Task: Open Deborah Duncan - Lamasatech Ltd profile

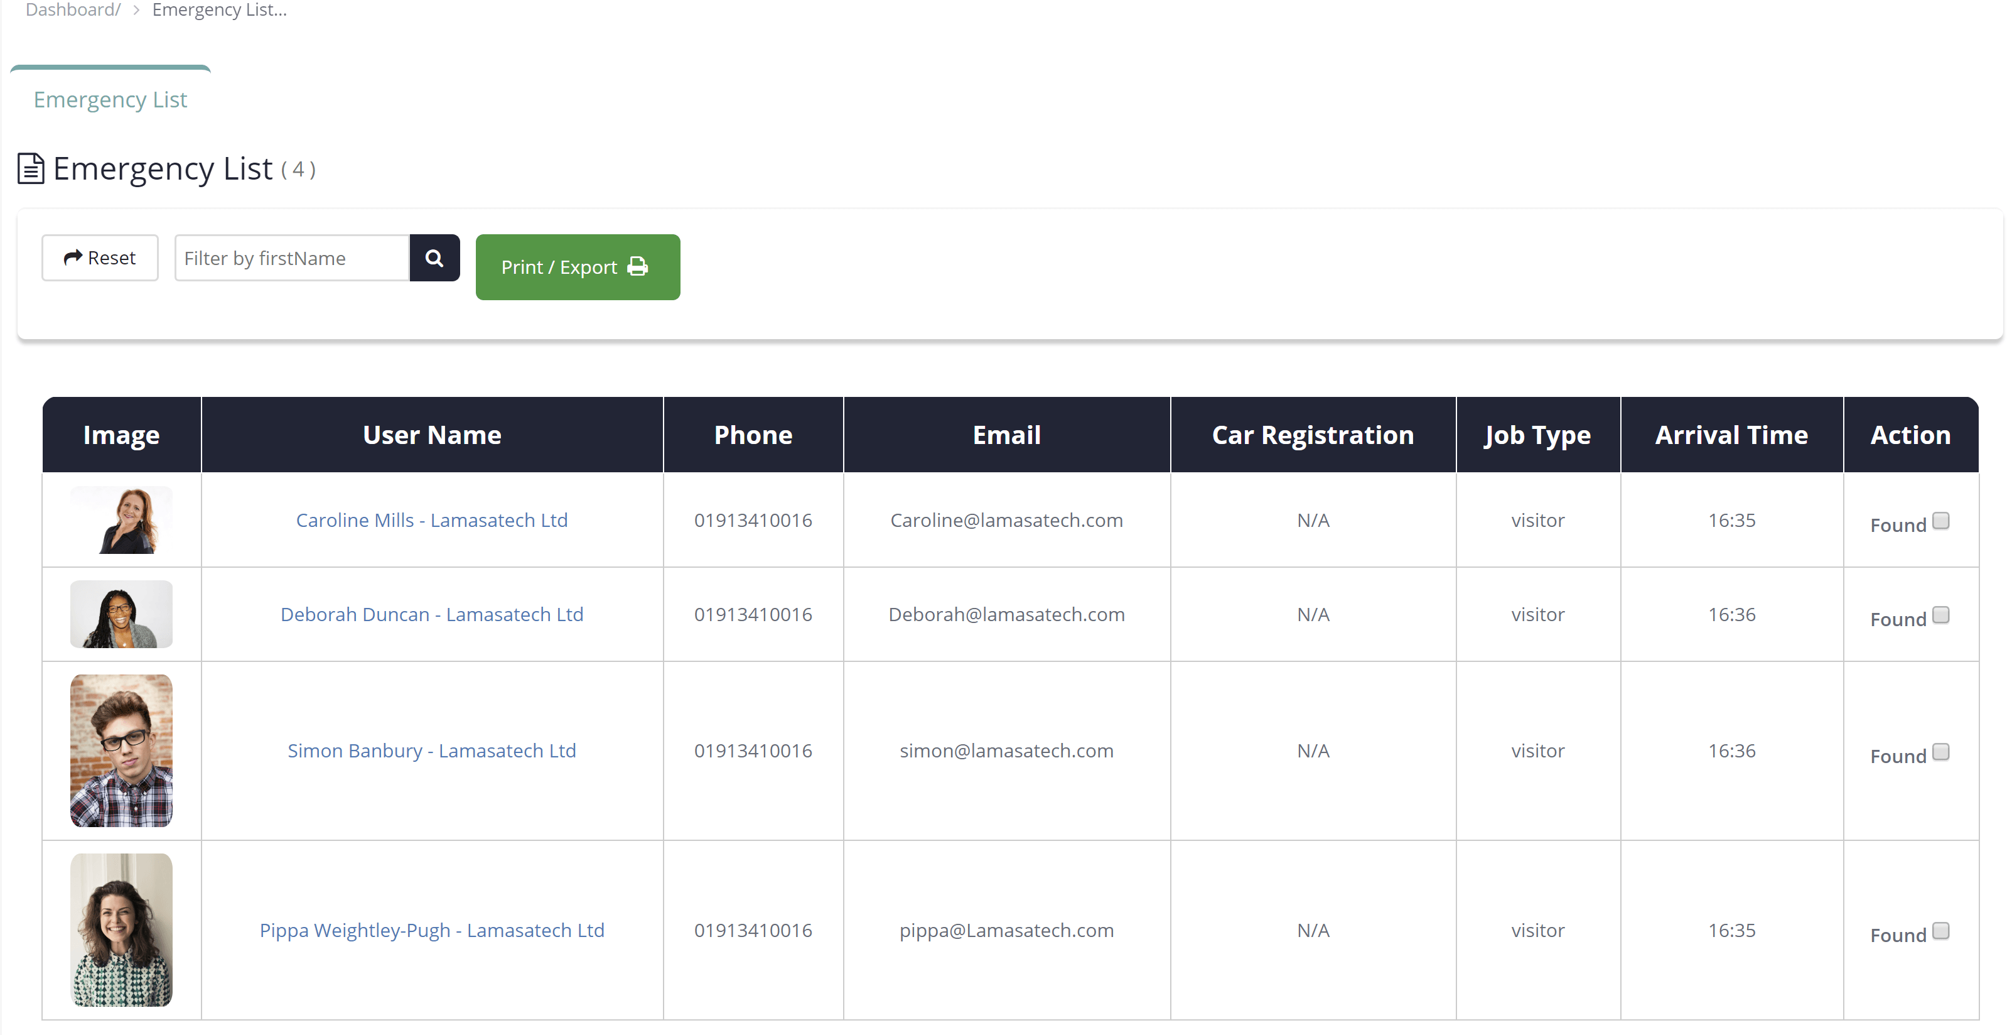Action: point(432,615)
